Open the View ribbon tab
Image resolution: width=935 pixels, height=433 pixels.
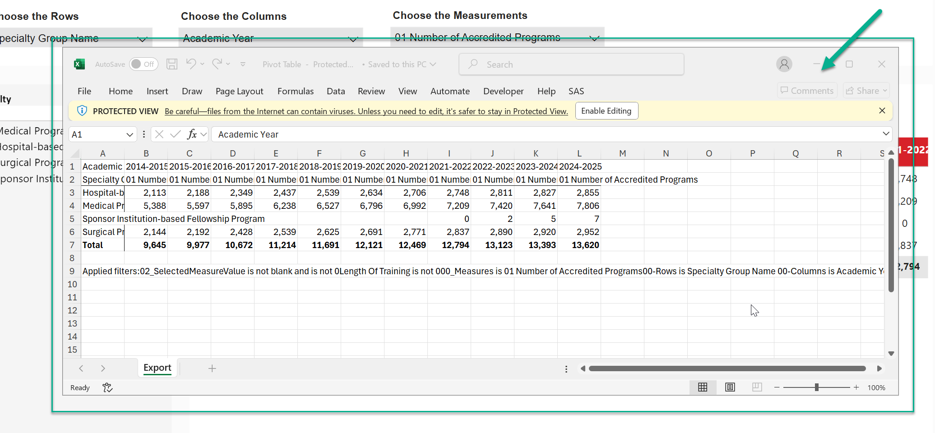(x=407, y=91)
